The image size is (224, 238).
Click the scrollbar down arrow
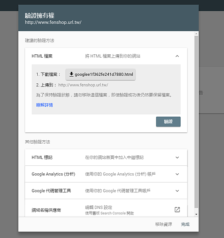point(196,214)
